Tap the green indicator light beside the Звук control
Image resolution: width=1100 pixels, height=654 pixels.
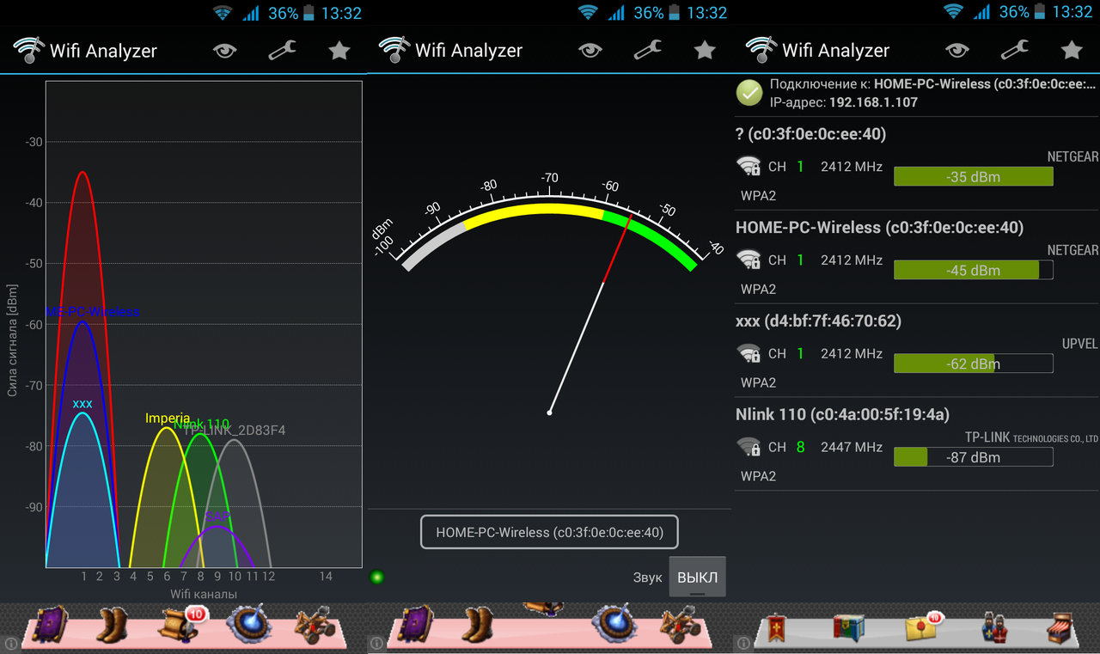[x=376, y=577]
